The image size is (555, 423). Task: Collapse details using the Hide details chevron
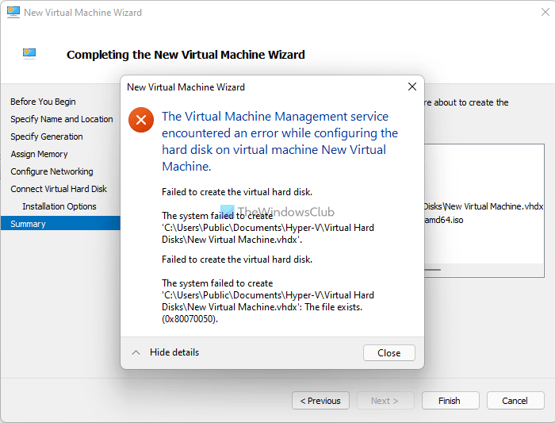click(136, 352)
